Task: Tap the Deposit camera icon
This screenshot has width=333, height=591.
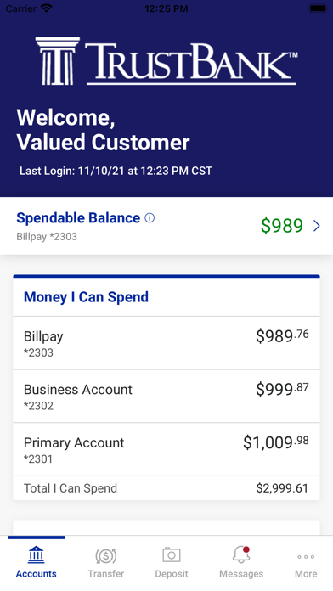Action: click(x=172, y=554)
